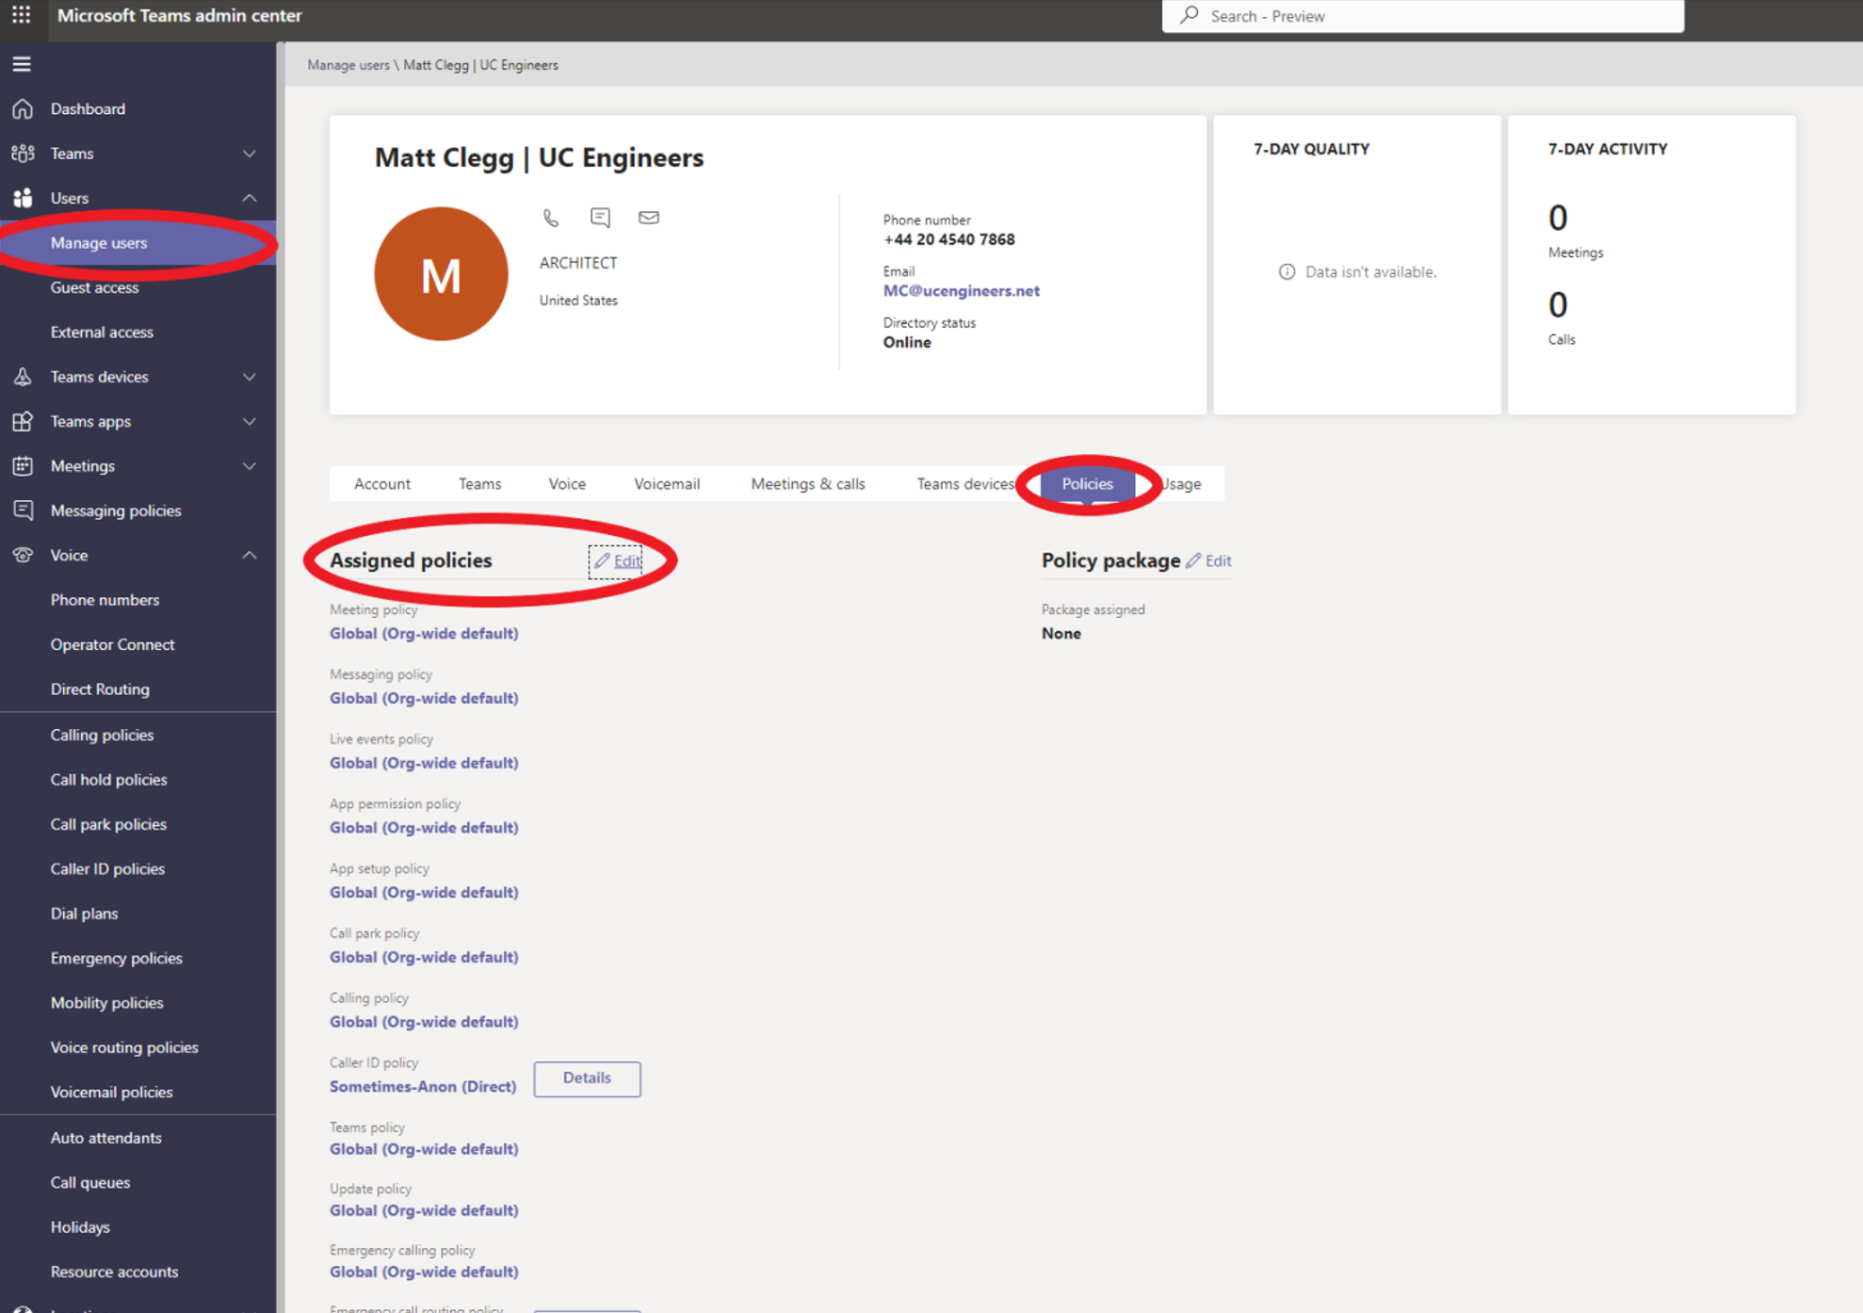
Task: Open the Dashboard home icon
Action: pyautogui.click(x=23, y=108)
